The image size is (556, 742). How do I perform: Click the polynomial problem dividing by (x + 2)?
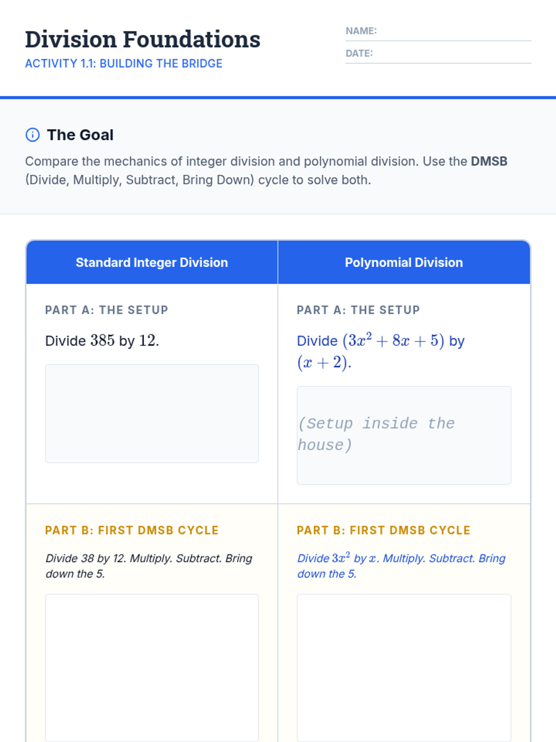pos(380,351)
